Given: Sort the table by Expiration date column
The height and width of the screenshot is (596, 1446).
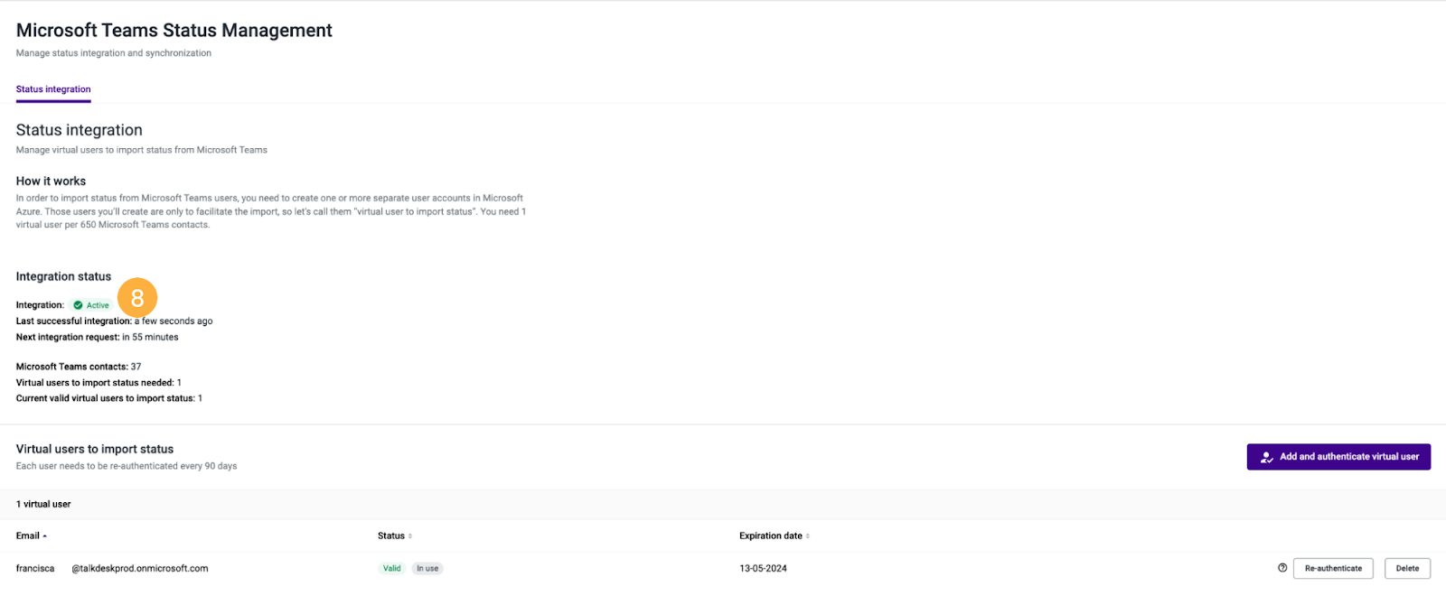Looking at the screenshot, I should (x=775, y=536).
